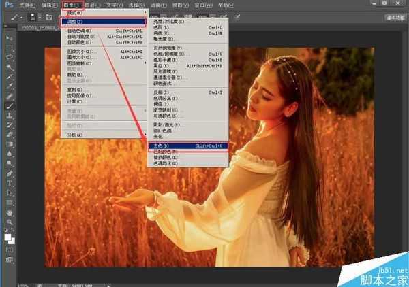Pick the Brush tool in toolbar
Screen dimensions: 409x287
[10, 106]
